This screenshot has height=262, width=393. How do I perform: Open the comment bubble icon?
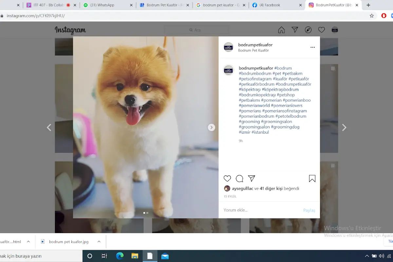click(x=239, y=178)
